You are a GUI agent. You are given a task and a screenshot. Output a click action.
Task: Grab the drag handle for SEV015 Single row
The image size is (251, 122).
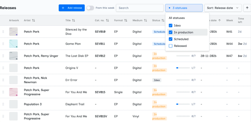coord(3,92)
